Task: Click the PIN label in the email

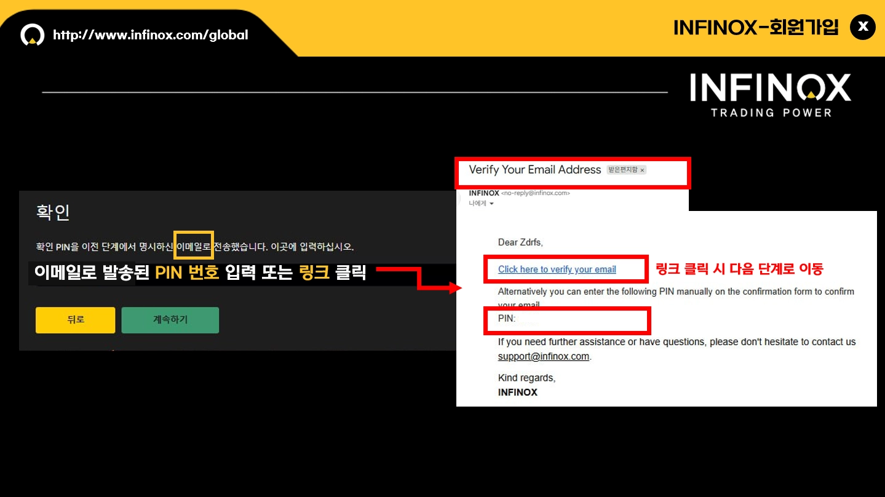Action: [x=507, y=319]
